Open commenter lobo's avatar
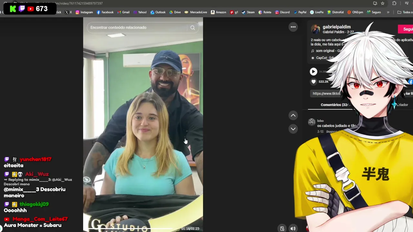The image size is (413, 232). pyautogui.click(x=312, y=122)
